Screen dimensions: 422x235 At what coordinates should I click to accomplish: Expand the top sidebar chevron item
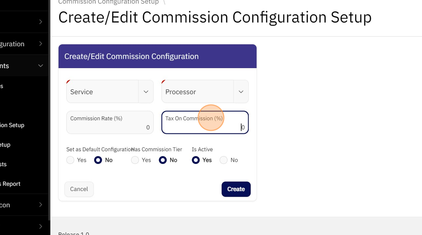coord(40,22)
